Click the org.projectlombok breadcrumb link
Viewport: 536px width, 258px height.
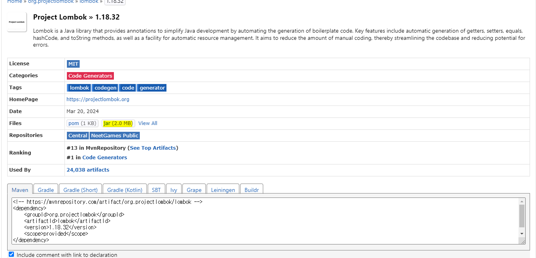click(51, 2)
